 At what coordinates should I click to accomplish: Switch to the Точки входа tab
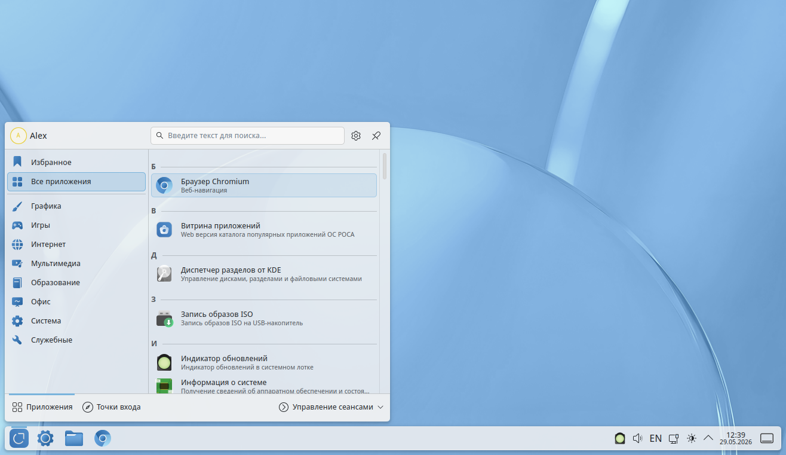(112, 407)
